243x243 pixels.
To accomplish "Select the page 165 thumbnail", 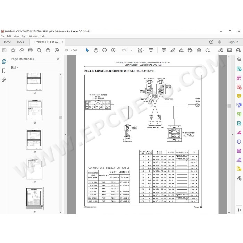I will tap(34, 139).
